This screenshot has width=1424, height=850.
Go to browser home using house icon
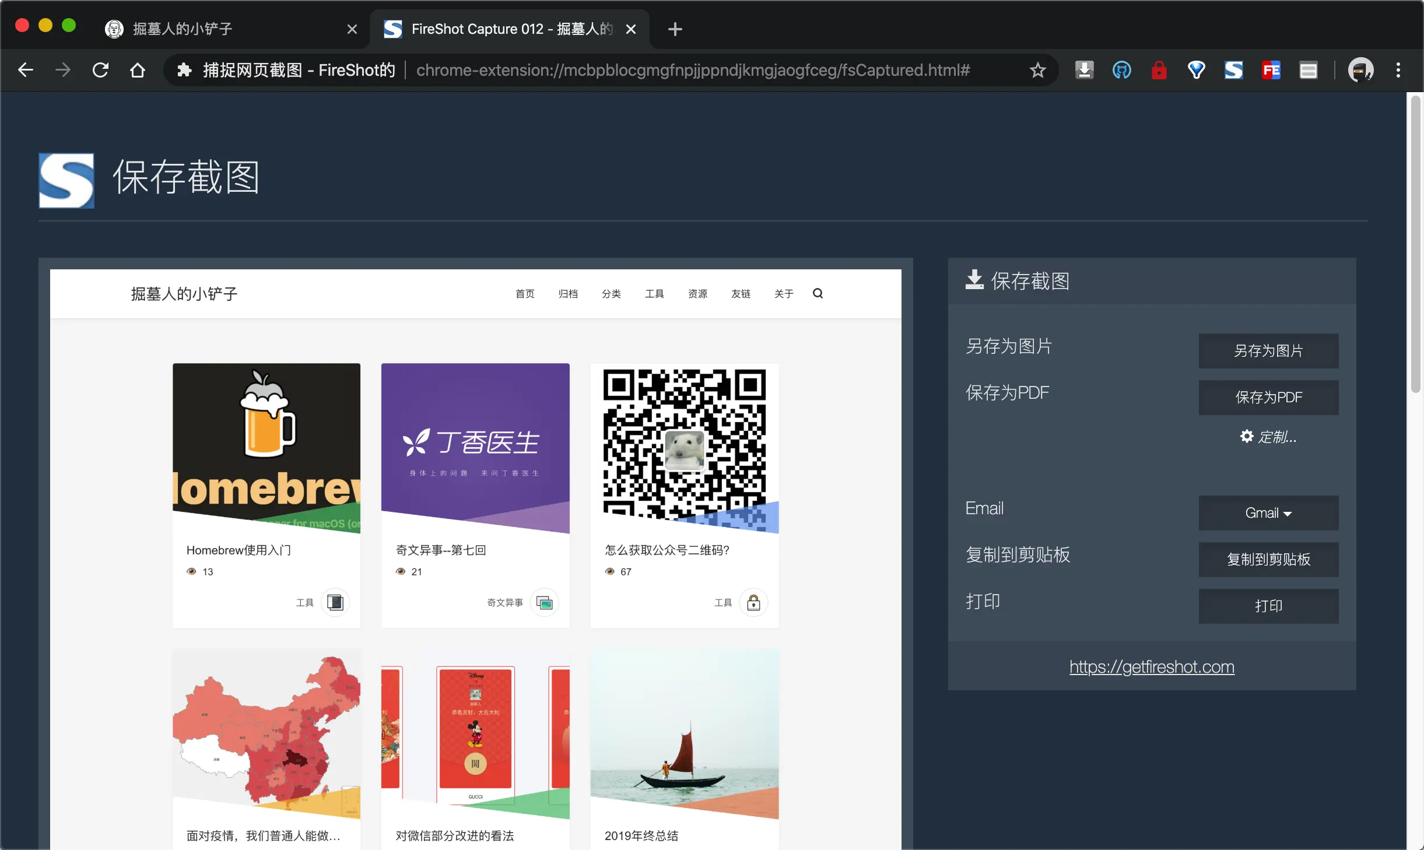point(138,71)
